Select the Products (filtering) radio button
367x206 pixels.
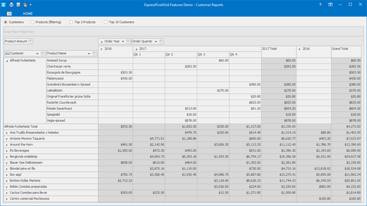(32, 22)
